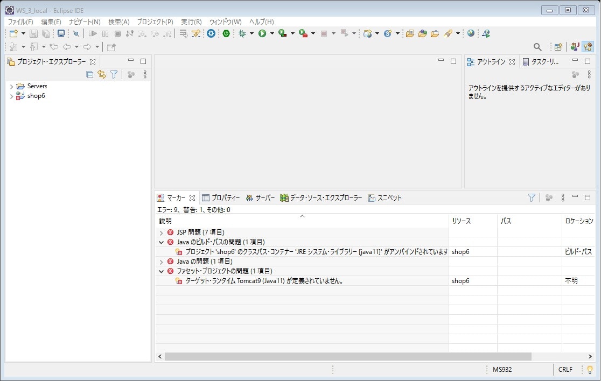Select the highlighted Java EE perspective button
601x381 pixels.
tap(588, 47)
